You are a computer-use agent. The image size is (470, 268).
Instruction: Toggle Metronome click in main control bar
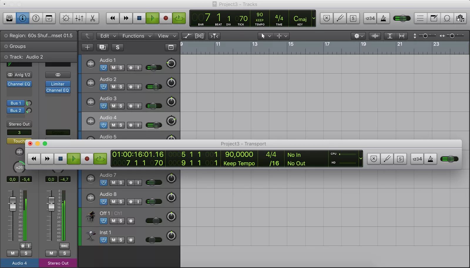point(383,18)
